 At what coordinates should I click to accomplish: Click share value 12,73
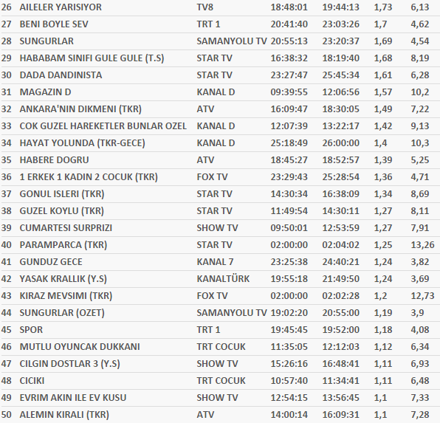(x=422, y=296)
